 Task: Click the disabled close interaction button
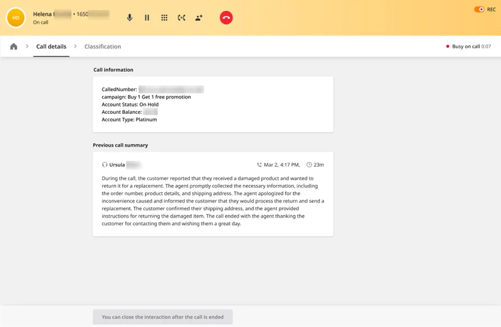[x=163, y=317]
